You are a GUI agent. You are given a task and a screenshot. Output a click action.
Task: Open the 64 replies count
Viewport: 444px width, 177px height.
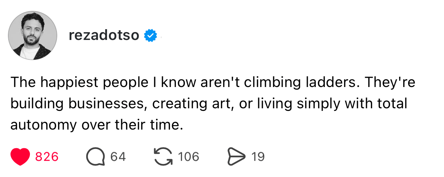[x=118, y=156]
